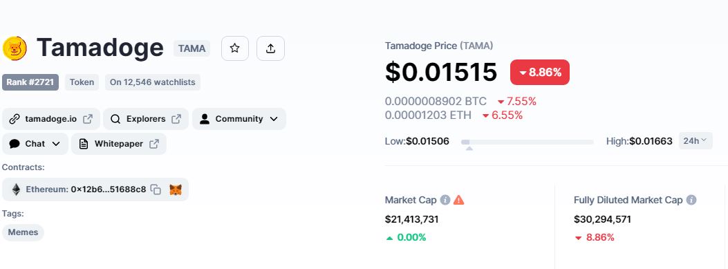Open the Whitepaper link
Image resolution: width=728 pixels, height=269 pixels.
click(x=119, y=144)
